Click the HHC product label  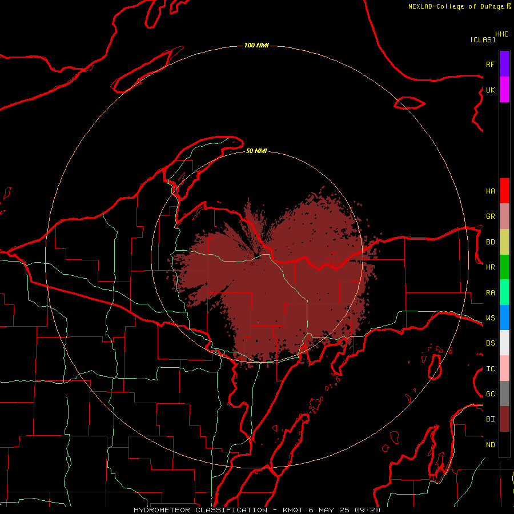pyautogui.click(x=501, y=34)
